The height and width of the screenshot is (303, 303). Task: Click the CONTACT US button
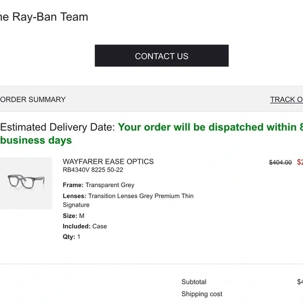click(x=161, y=56)
